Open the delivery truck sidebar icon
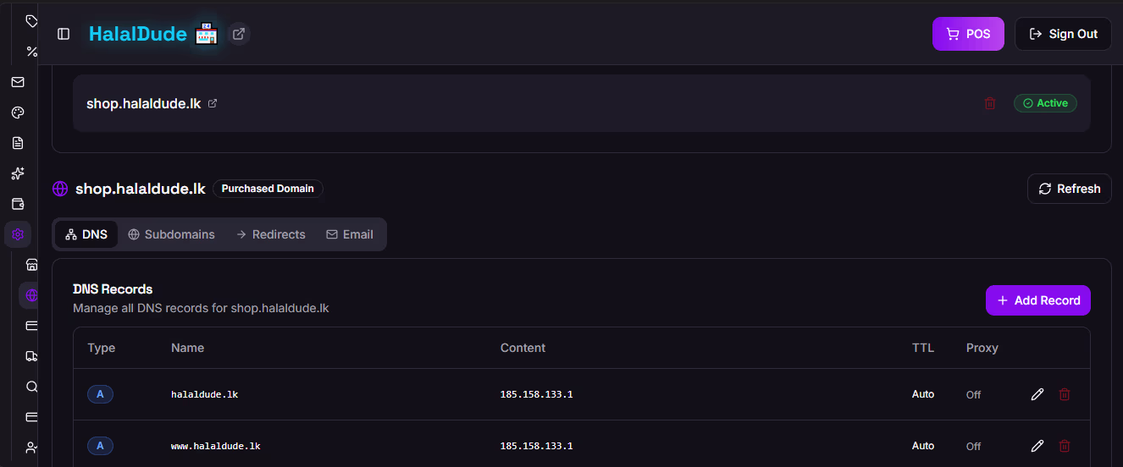The width and height of the screenshot is (1123, 467). click(32, 356)
